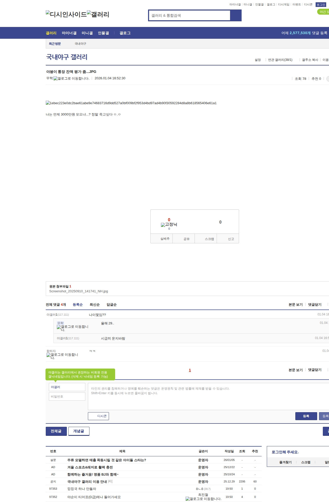Click the 비밀번호 password field
Viewport: 329px width, 502px height.
pyautogui.click(x=67, y=397)
